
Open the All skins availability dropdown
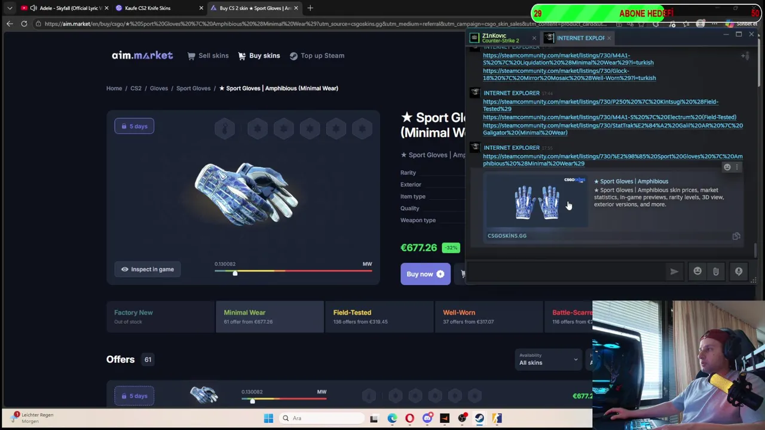point(548,360)
